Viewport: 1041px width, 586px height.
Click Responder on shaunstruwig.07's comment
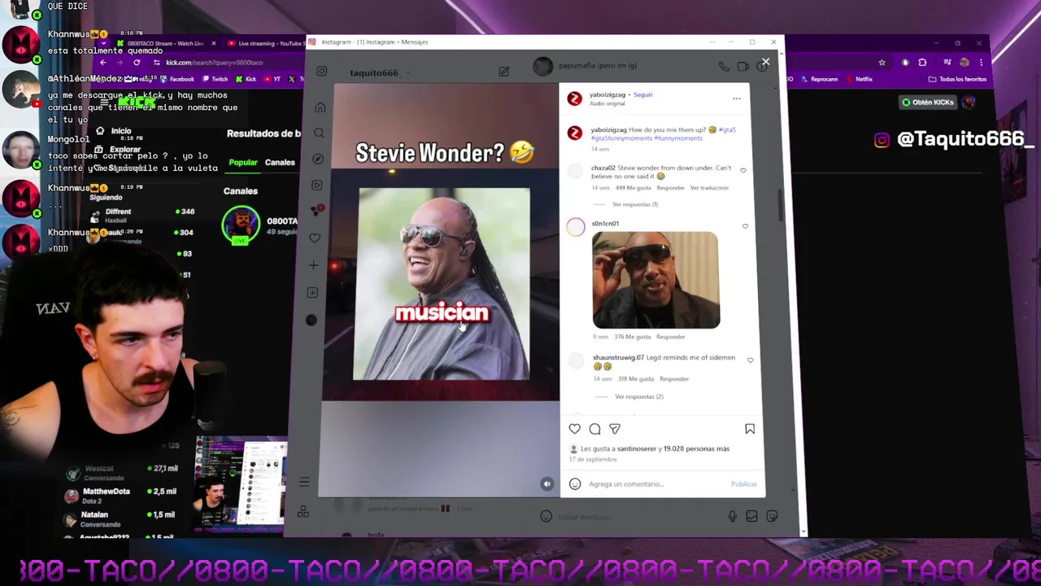[x=674, y=378]
